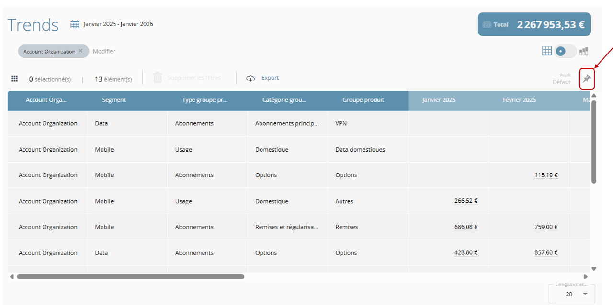Remove the Account Organization filter chip
This screenshot has width=613, height=305.
coord(80,51)
